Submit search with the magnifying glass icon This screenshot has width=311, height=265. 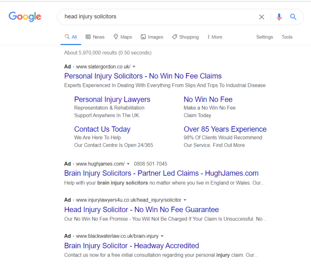[293, 17]
